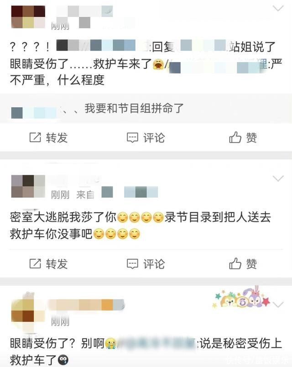Image resolution: width=292 pixels, height=367 pixels.
Task: Click 赞 label on the first post
Action: tap(251, 138)
